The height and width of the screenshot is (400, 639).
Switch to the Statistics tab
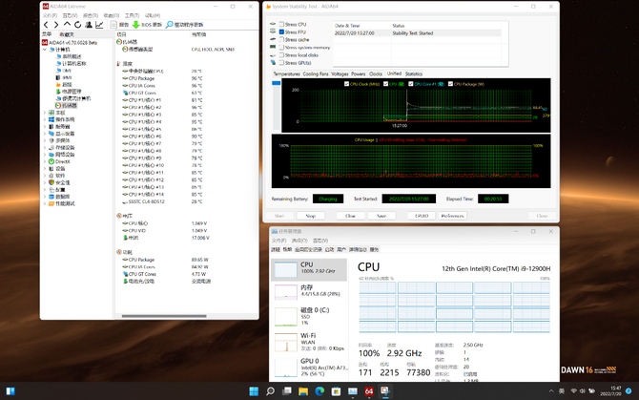tap(413, 74)
